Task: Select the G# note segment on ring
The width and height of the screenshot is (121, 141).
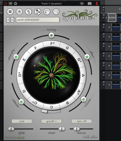Action: click(x=79, y=60)
